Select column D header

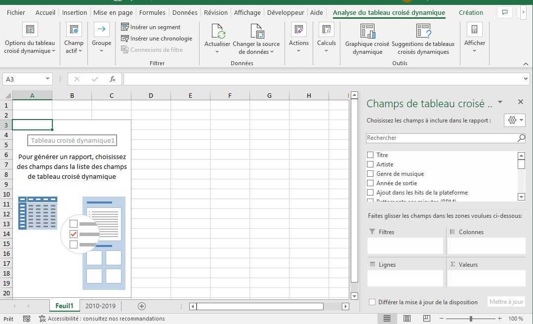(x=151, y=95)
